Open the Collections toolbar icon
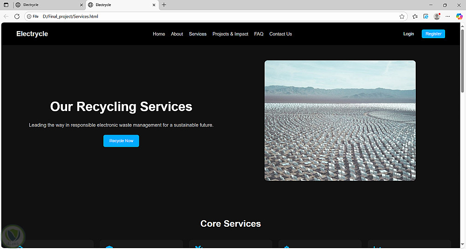 coord(426,16)
